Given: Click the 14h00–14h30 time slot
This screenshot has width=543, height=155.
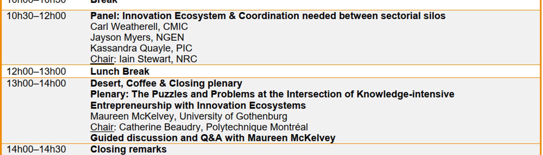Looking at the screenshot, I should pos(36,150).
